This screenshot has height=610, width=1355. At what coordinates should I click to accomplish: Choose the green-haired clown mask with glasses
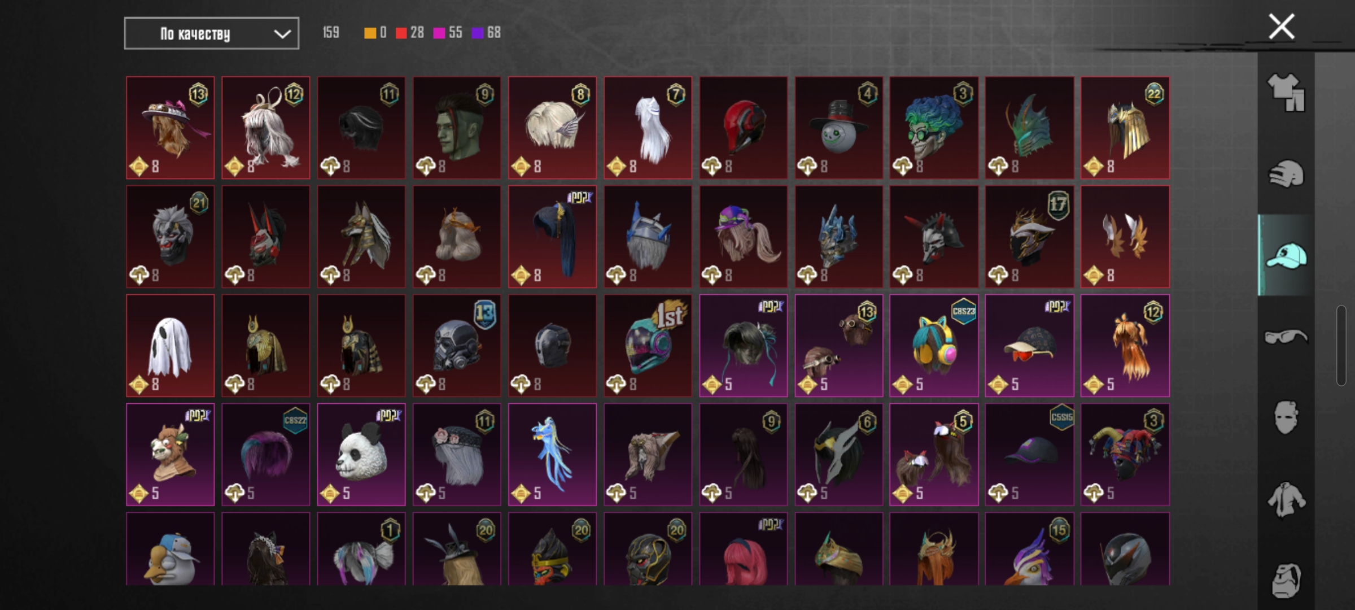coord(934,128)
